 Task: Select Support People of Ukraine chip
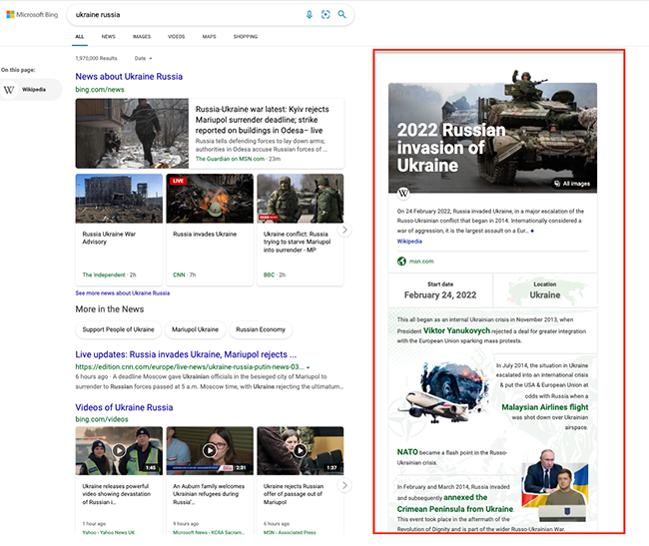(118, 329)
